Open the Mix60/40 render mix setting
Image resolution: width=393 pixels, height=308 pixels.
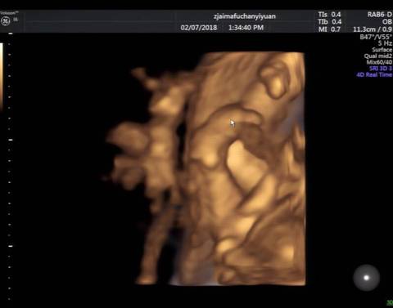pos(379,62)
